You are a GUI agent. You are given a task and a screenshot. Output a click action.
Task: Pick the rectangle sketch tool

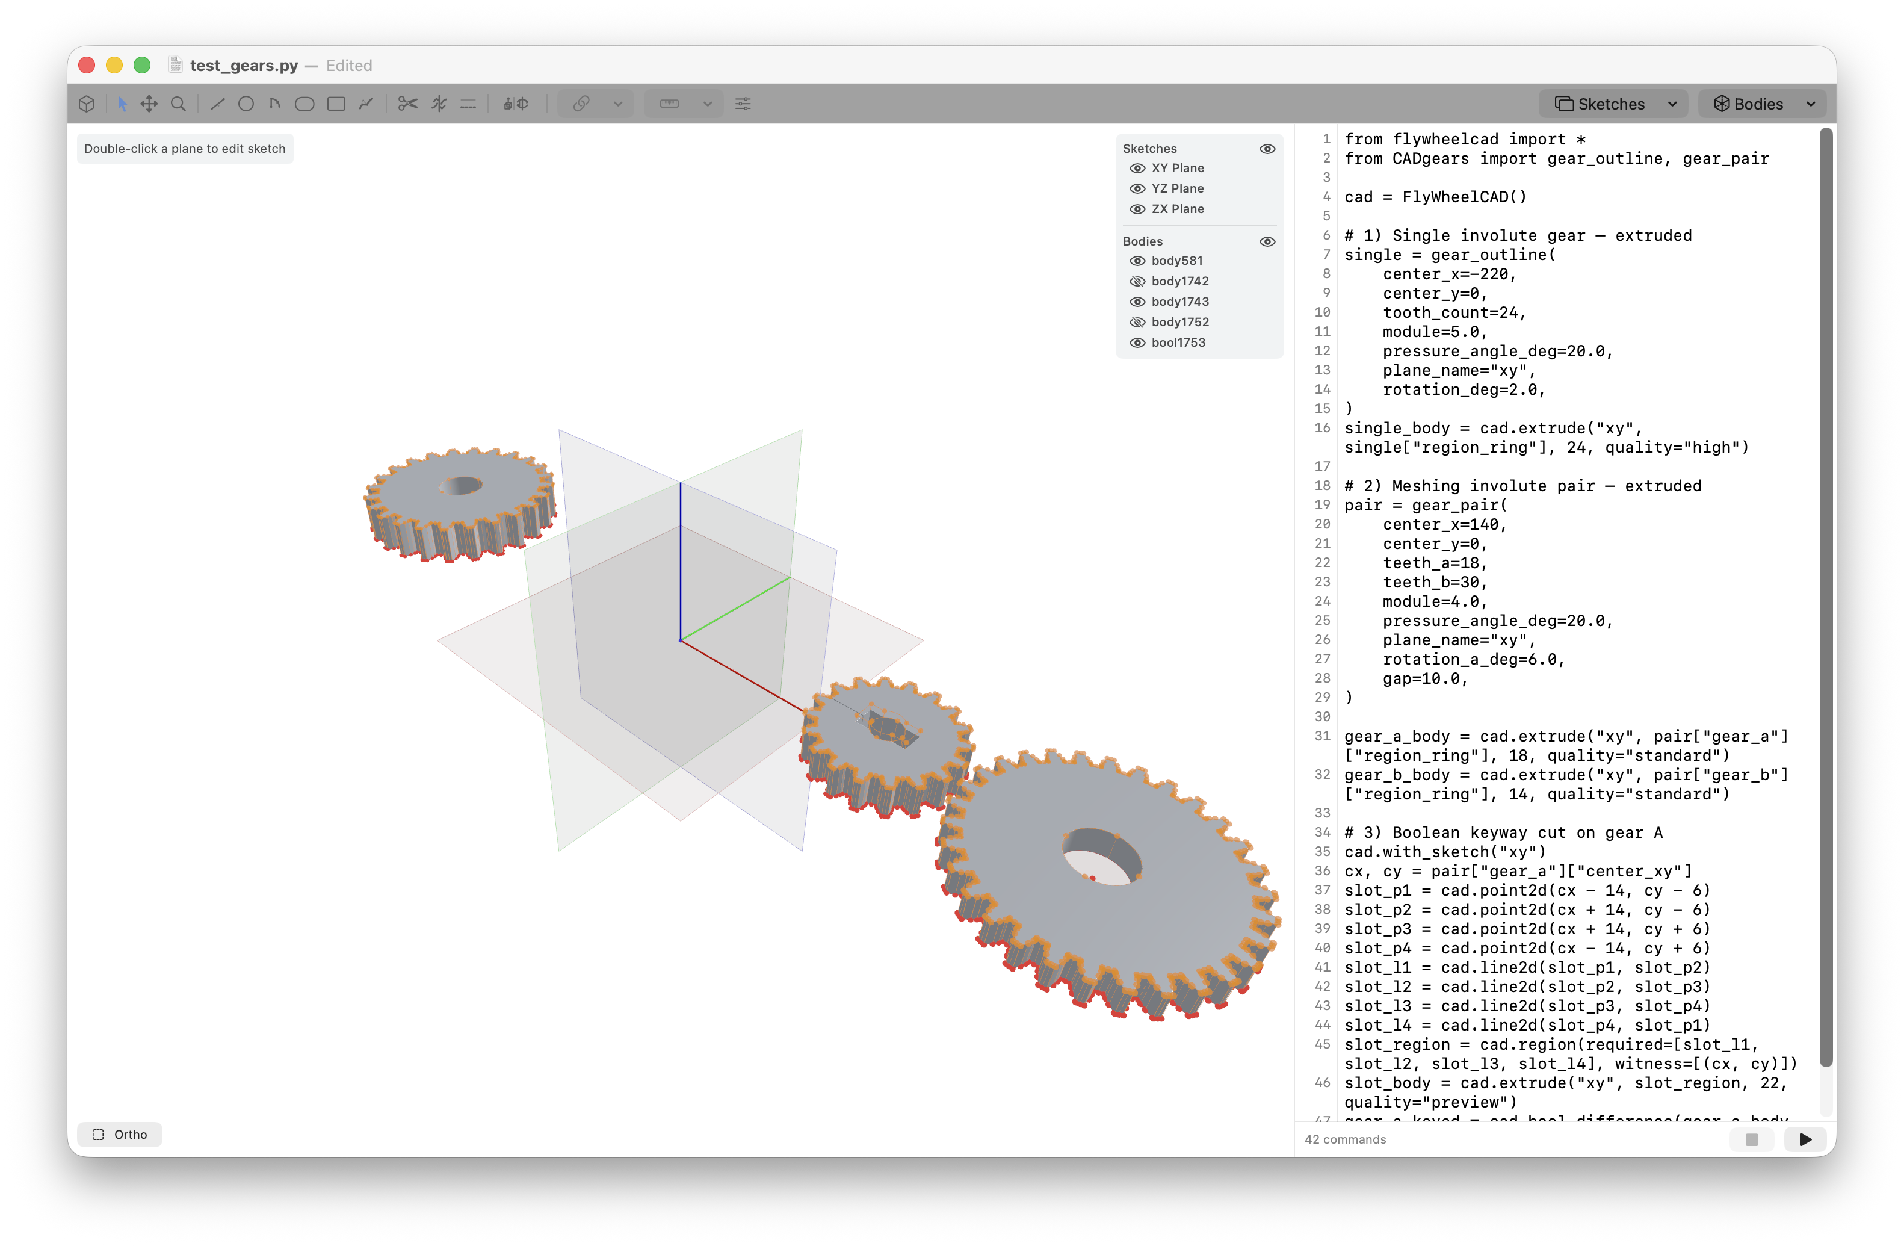(x=336, y=104)
